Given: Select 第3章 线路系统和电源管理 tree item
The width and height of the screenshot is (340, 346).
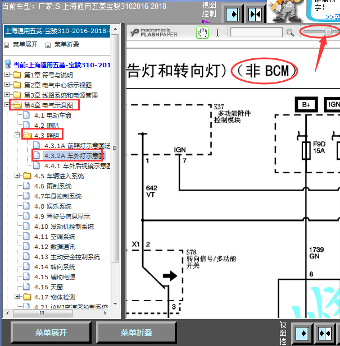Looking at the screenshot, I should tap(61, 95).
